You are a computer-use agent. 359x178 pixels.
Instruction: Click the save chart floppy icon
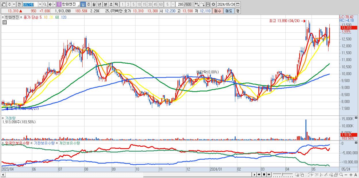tap(208, 4)
